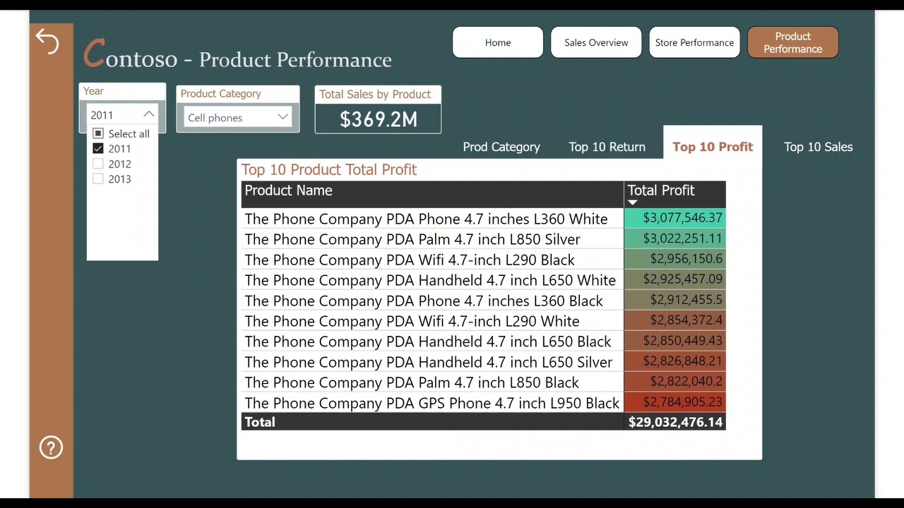Check the 2012 year checkbox
Screen dimensions: 904x508
(x=98, y=164)
